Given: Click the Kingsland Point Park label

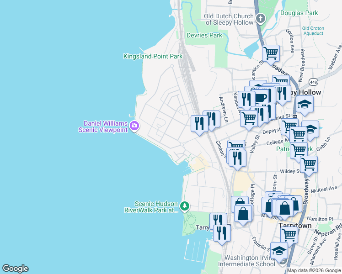Looking at the screenshot, I should [x=153, y=57].
